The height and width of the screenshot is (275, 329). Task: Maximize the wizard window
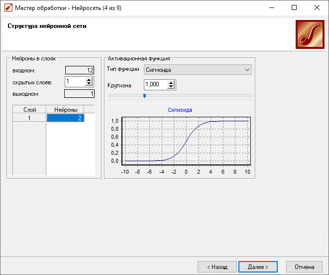tap(294, 8)
